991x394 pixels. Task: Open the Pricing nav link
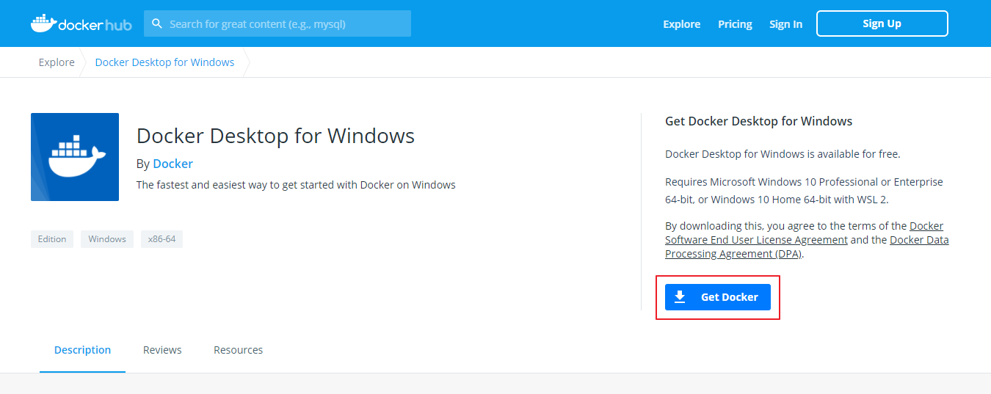(735, 24)
